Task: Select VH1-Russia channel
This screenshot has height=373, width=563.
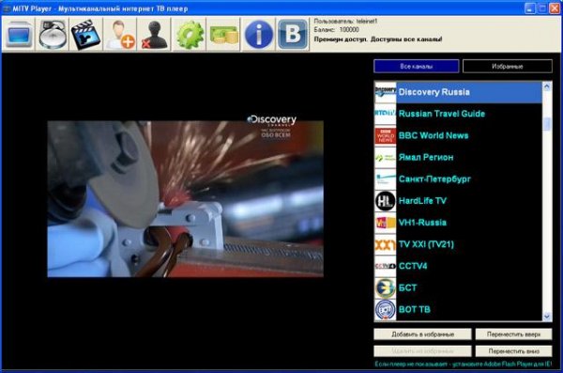Action: click(x=458, y=223)
